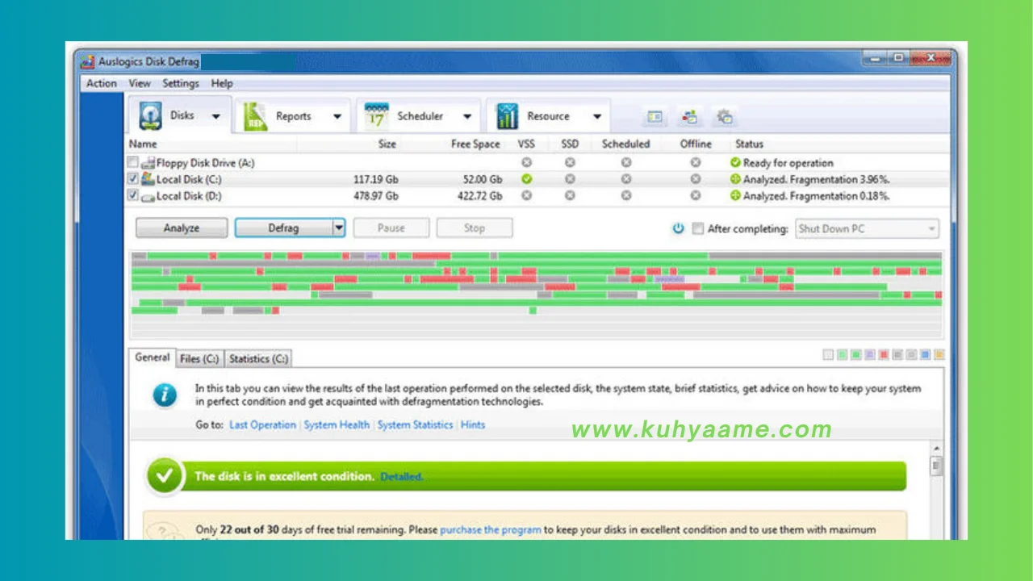1033x581 pixels.
Task: Click the 117.19 Gb size value
Action: (375, 180)
